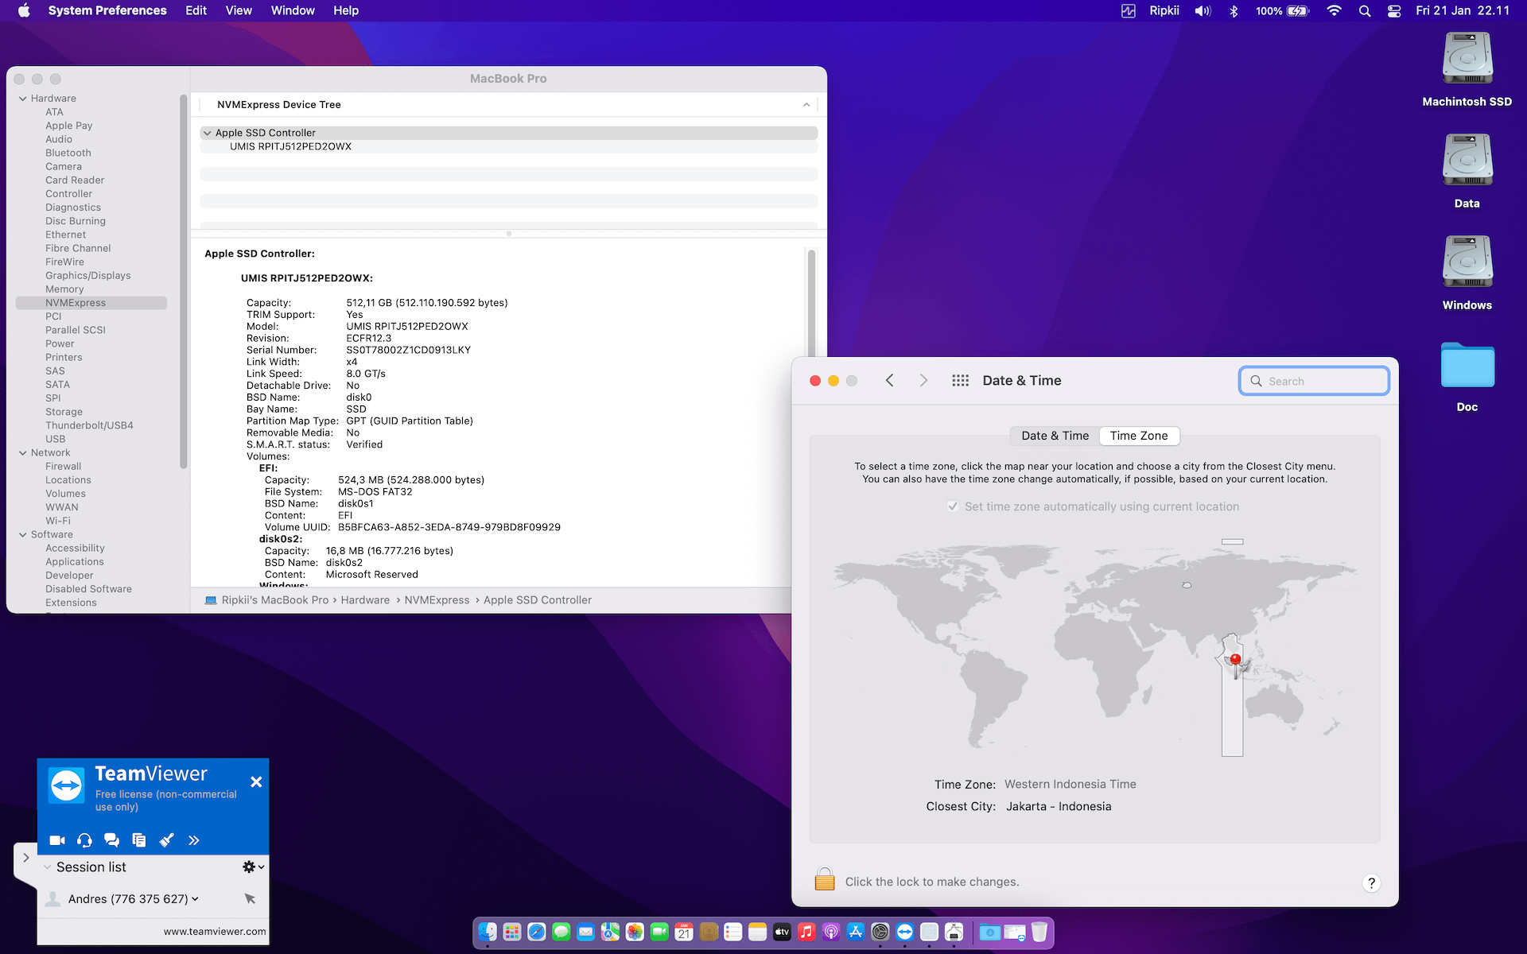Screen dimensions: 1527x954
Task: Click the details pane vertical scrollbar
Action: 811,302
